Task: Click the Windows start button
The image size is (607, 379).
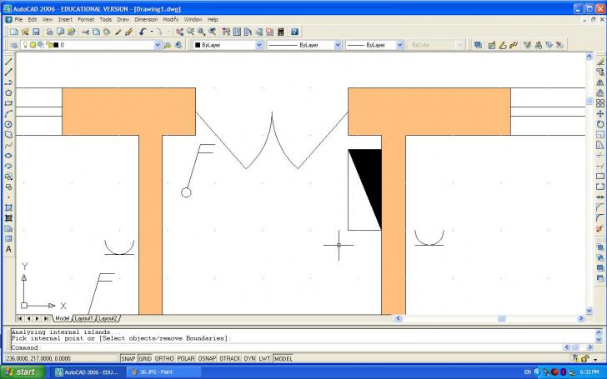Action: [x=23, y=372]
